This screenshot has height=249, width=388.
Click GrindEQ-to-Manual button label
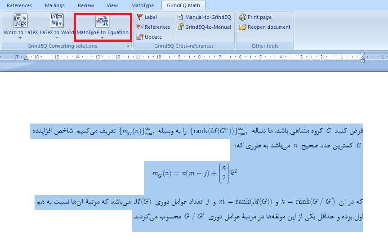208,27
